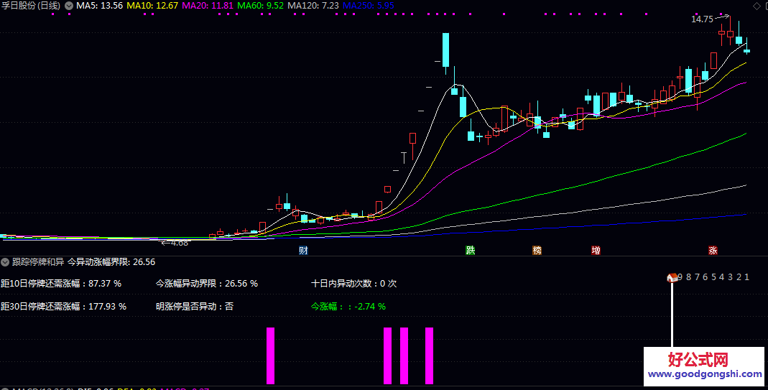Click the green 跌 event marker

[471, 251]
